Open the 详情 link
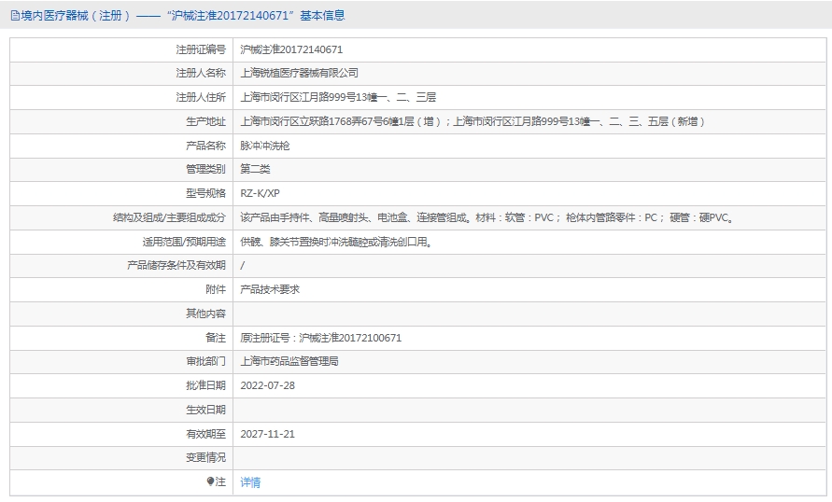The width and height of the screenshot is (832, 502). 250,481
